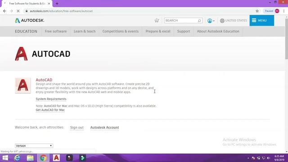Screen dimensions: 288x162
Task: Open the Autodesk Account link
Action: pyautogui.click(x=104, y=127)
